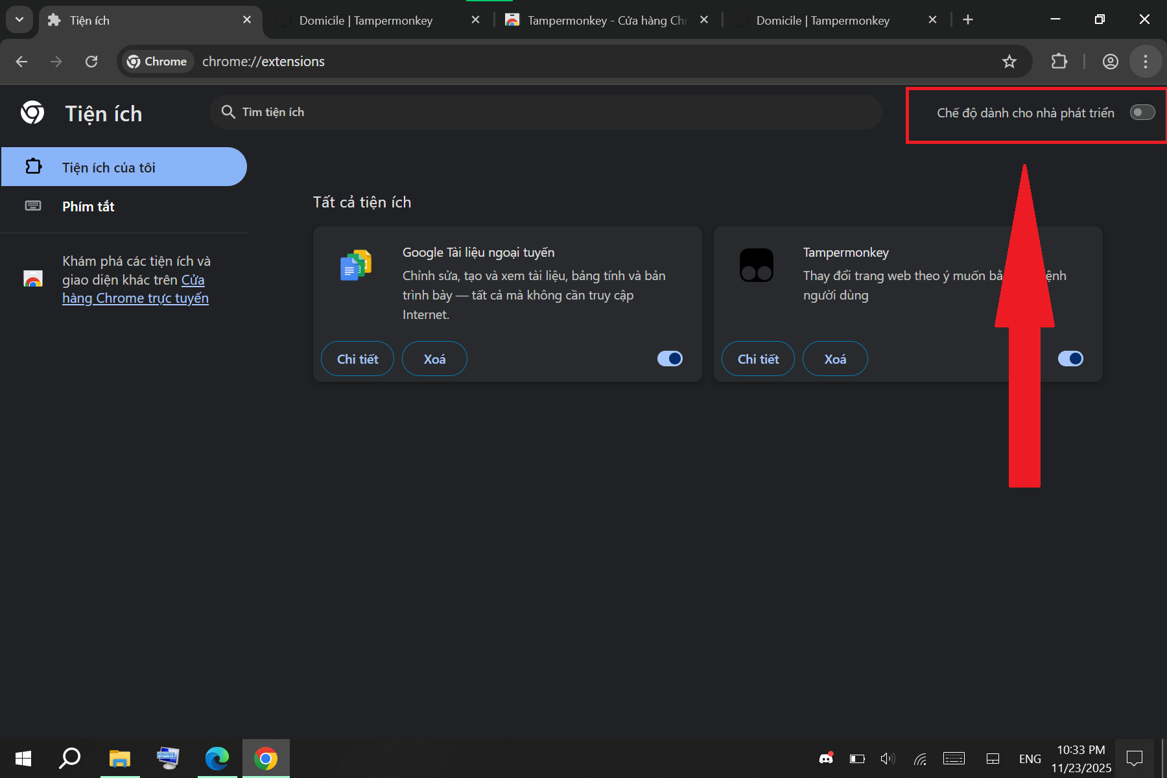Click the Tiện ích của tôi sidebar icon
The image size is (1167, 778).
(32, 167)
